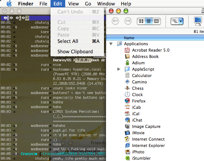
Task: Select the iMovie icon
Action: point(127,133)
